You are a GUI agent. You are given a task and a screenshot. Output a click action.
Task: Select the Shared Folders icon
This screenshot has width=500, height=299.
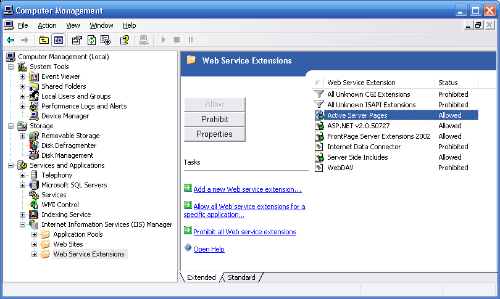click(34, 86)
